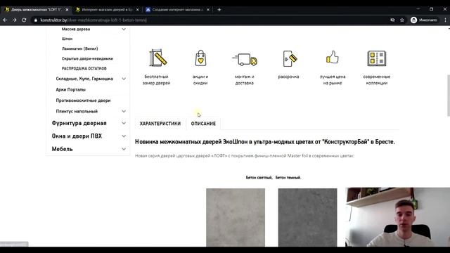Bookmark page with star icon
Screen dimensions: 450x253
[401, 20]
